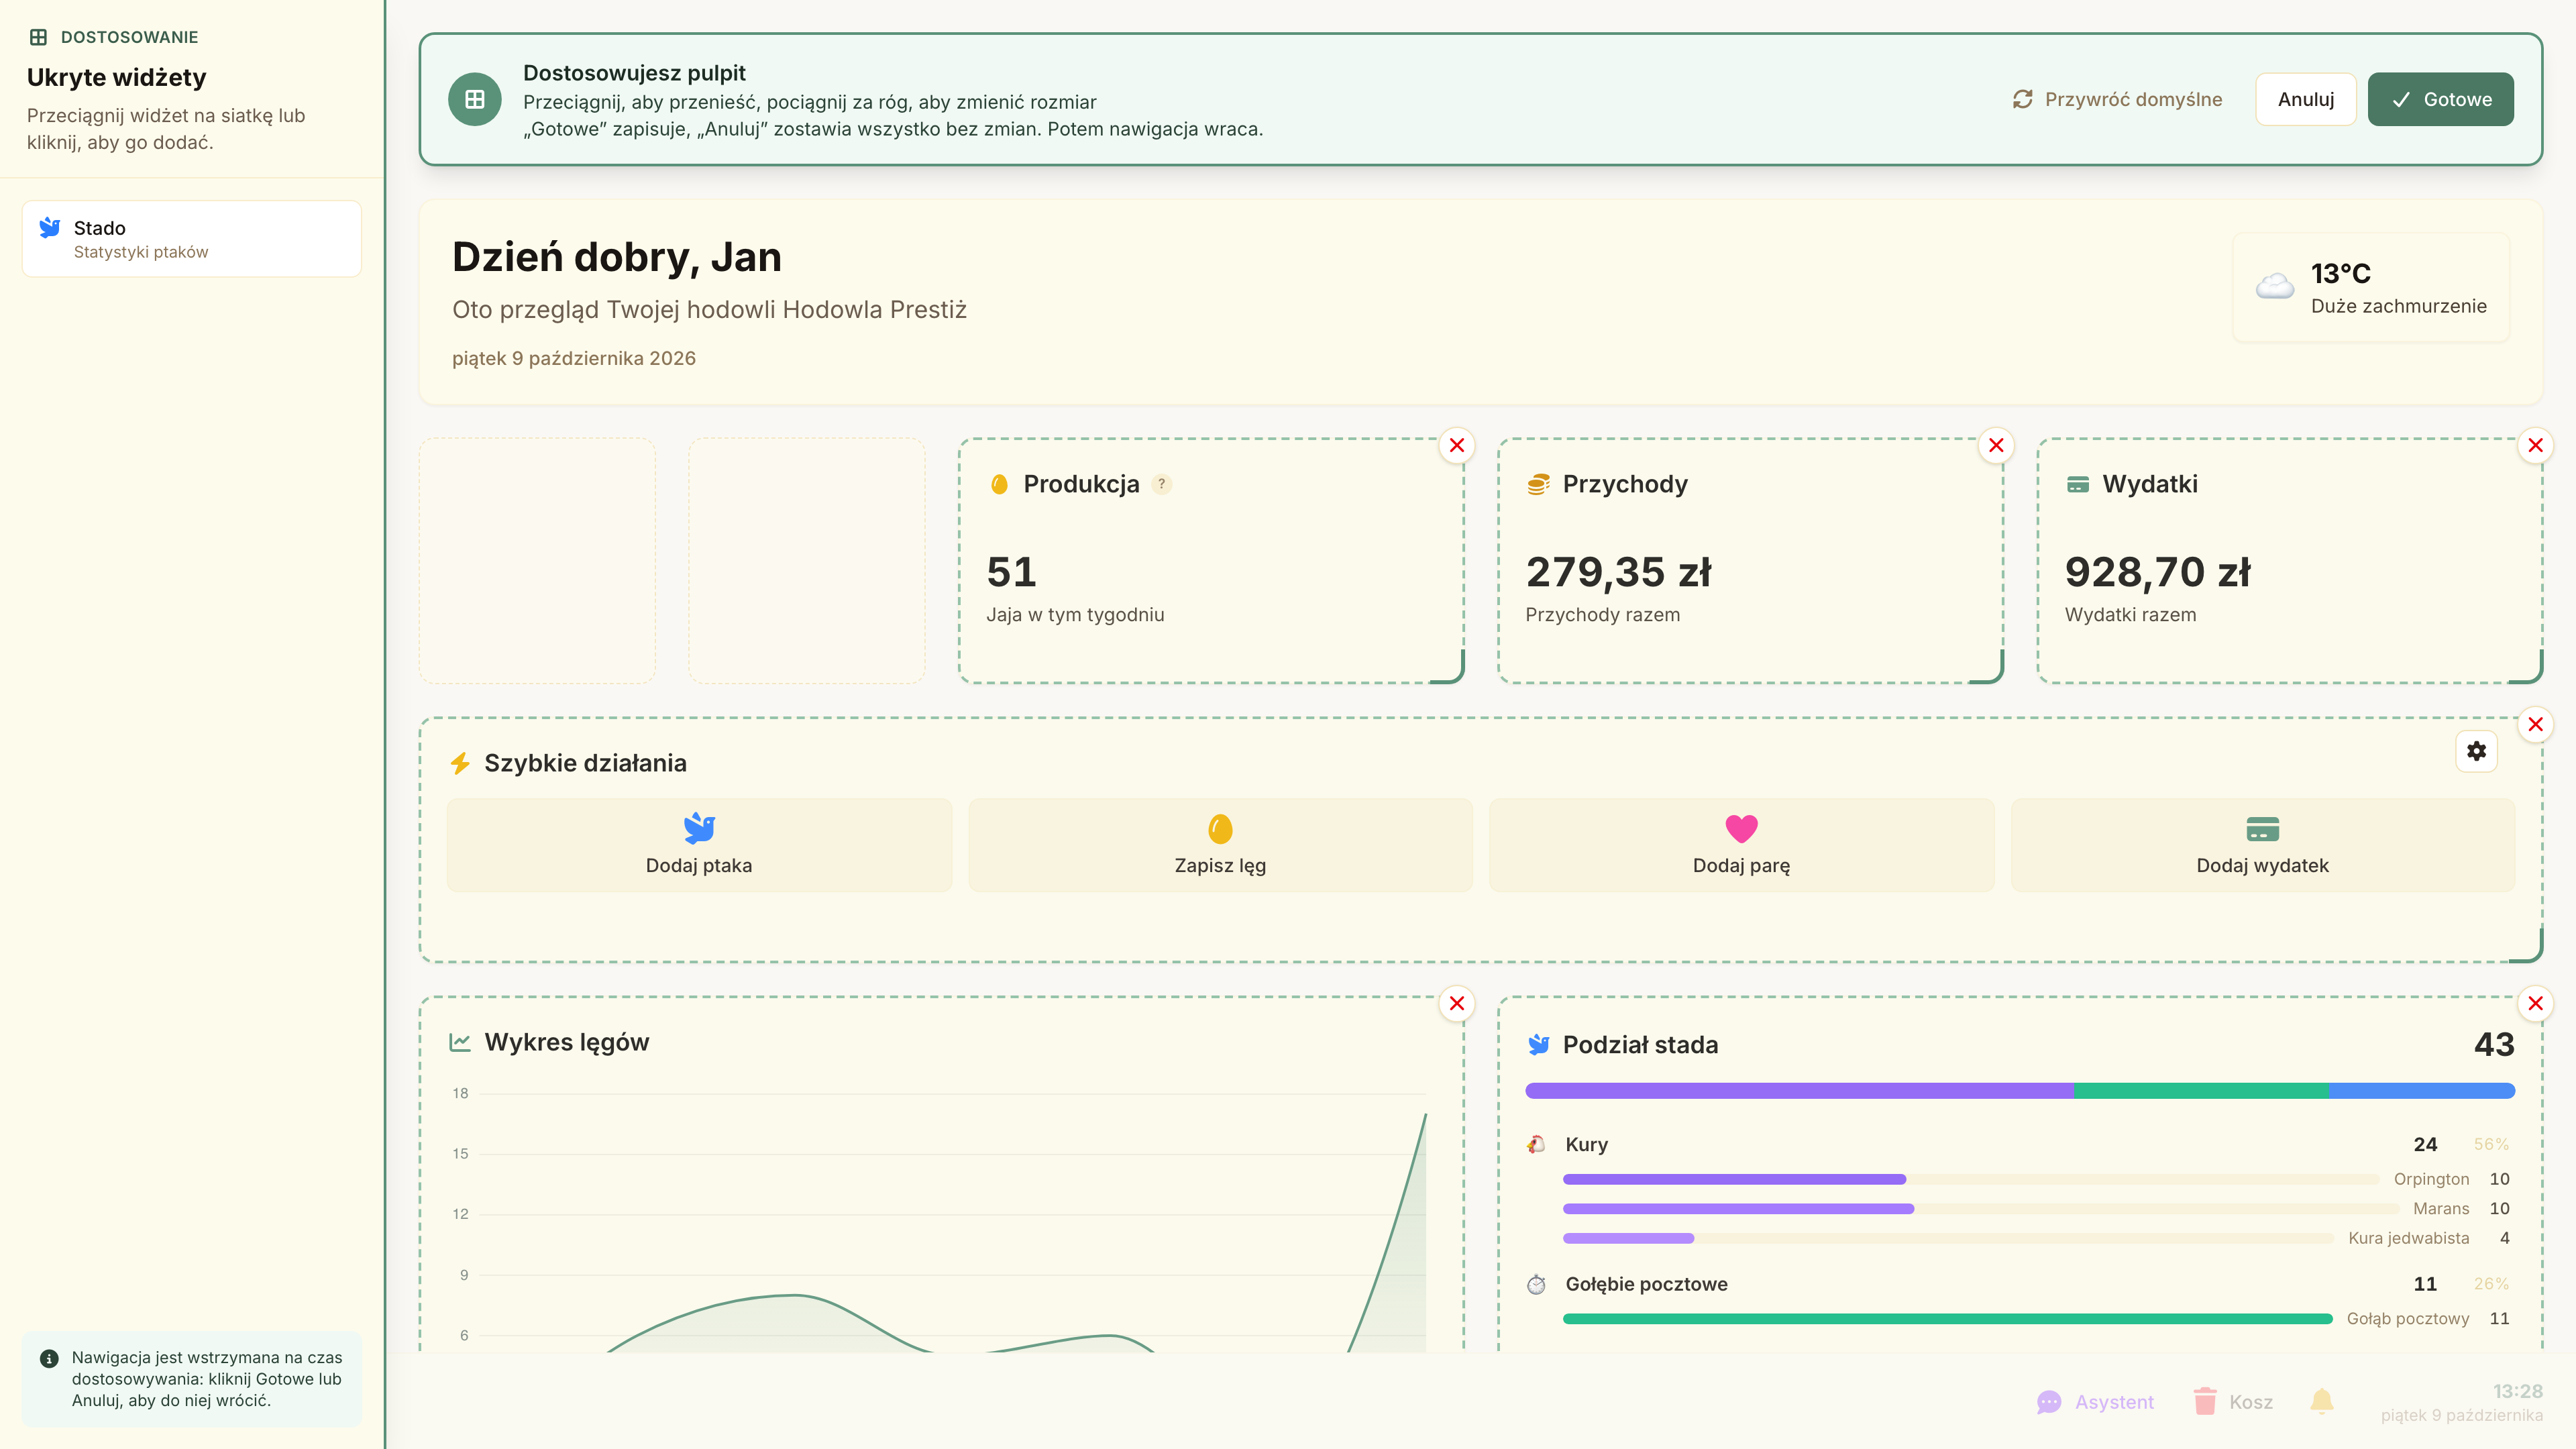The width and height of the screenshot is (2576, 1449).
Task: Click the bird icon beside Podział stada
Action: pos(1538,1045)
